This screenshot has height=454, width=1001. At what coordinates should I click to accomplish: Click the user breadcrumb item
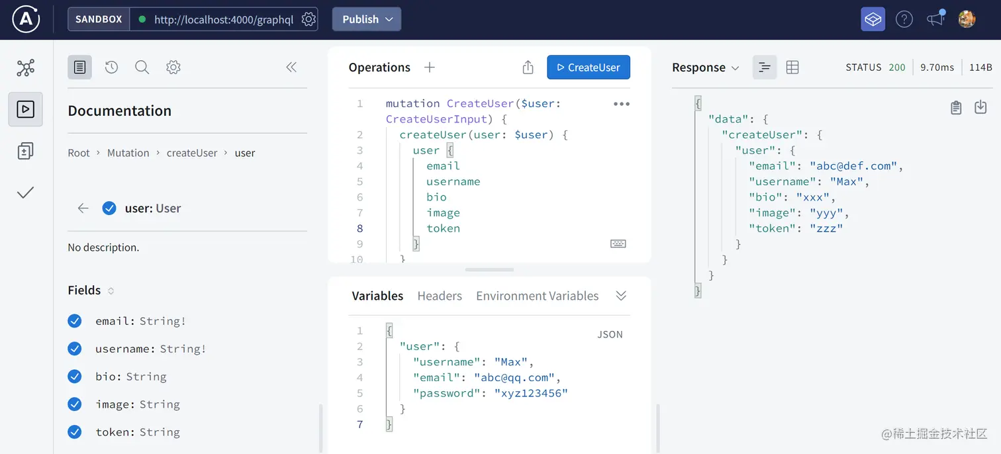[245, 153]
